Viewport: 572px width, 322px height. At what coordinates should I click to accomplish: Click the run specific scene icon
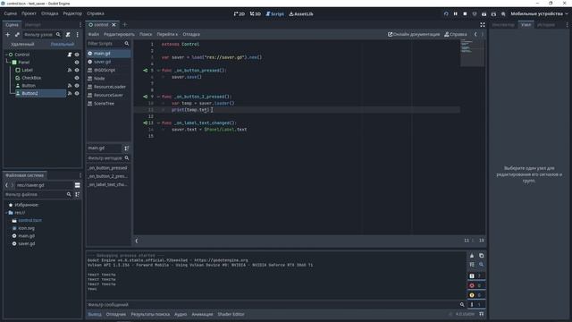coord(493,14)
